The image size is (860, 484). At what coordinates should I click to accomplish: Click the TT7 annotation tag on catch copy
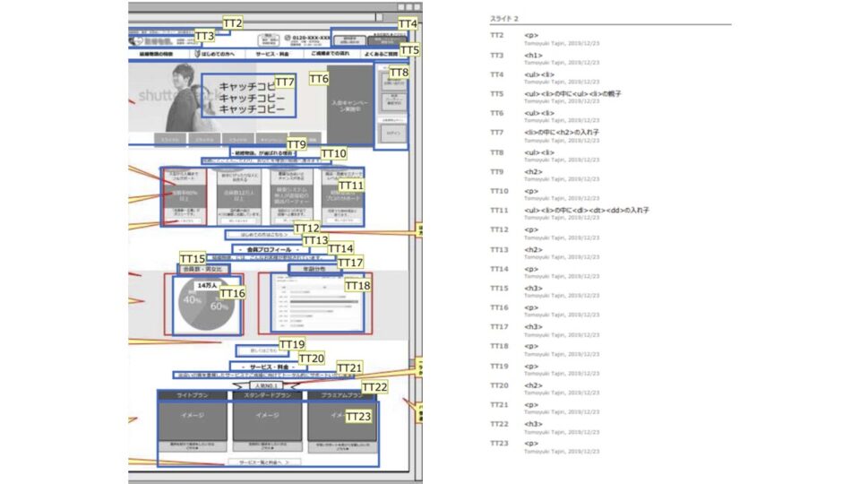coord(285,82)
